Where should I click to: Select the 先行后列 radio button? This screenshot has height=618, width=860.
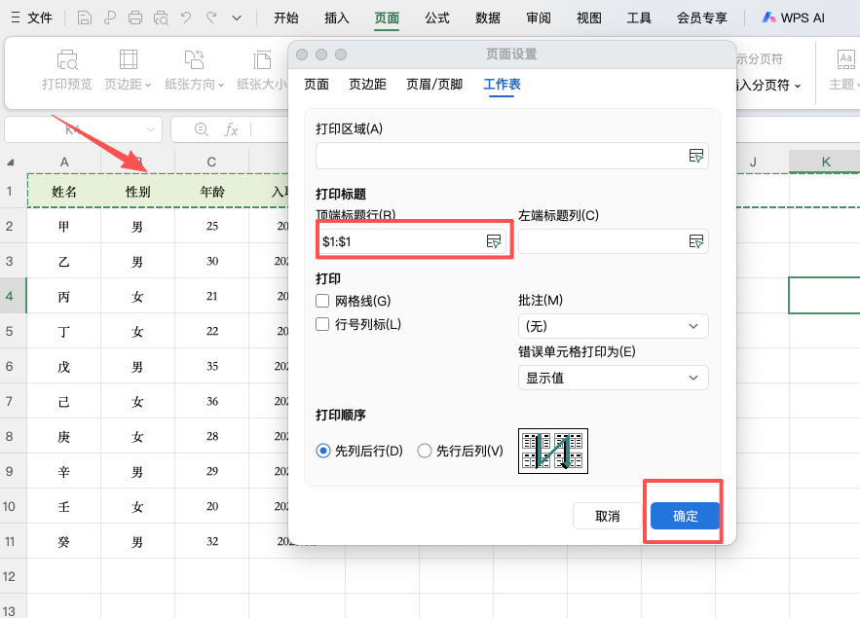[425, 451]
